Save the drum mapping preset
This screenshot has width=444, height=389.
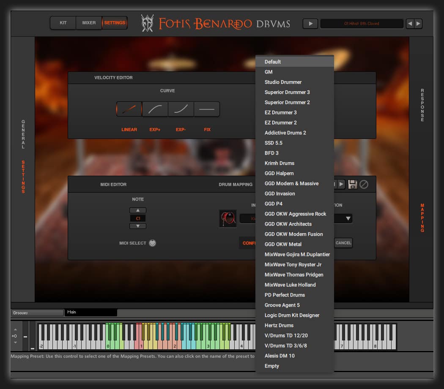353,185
